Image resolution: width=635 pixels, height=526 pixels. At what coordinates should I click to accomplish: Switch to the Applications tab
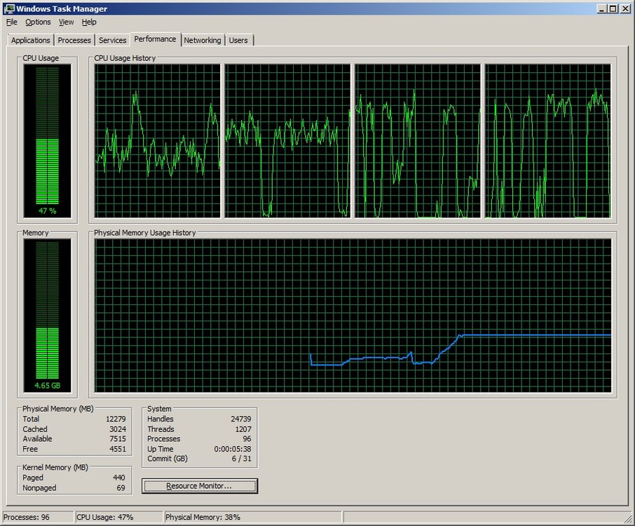coord(30,40)
